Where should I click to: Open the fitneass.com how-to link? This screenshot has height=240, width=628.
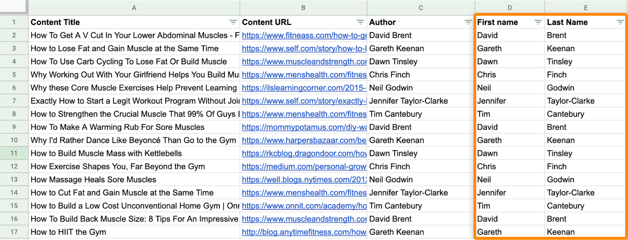(x=304, y=36)
